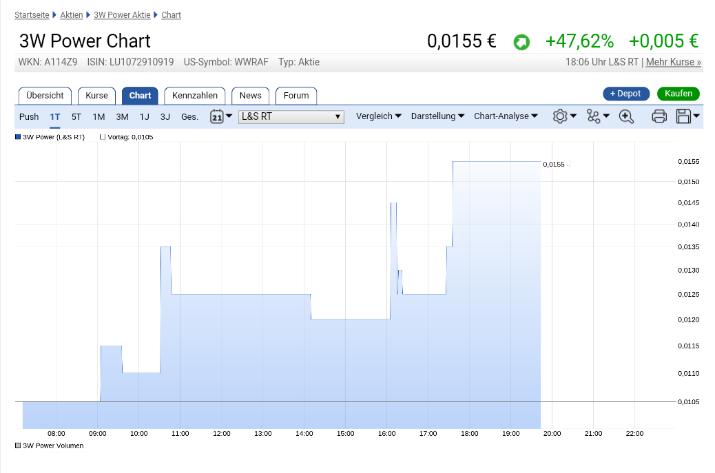Image resolution: width=715 pixels, height=473 pixels.
Task: Print the chart with printer icon
Action: (659, 116)
